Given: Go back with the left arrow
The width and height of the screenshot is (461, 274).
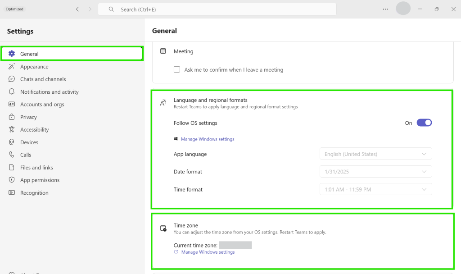Looking at the screenshot, I should point(77,9).
